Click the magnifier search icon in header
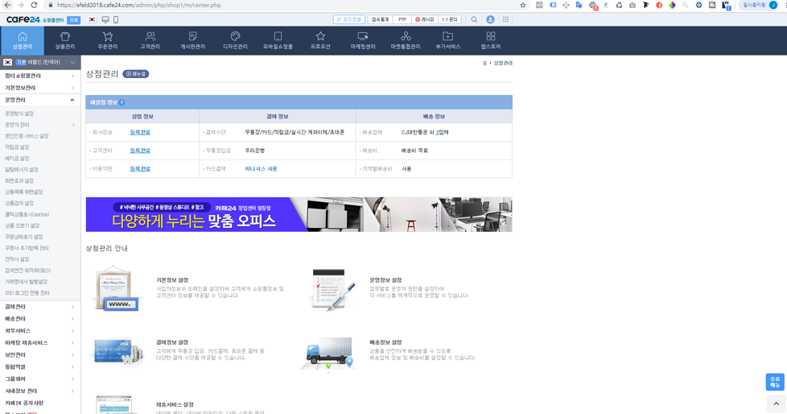The width and height of the screenshot is (787, 414). [x=474, y=19]
